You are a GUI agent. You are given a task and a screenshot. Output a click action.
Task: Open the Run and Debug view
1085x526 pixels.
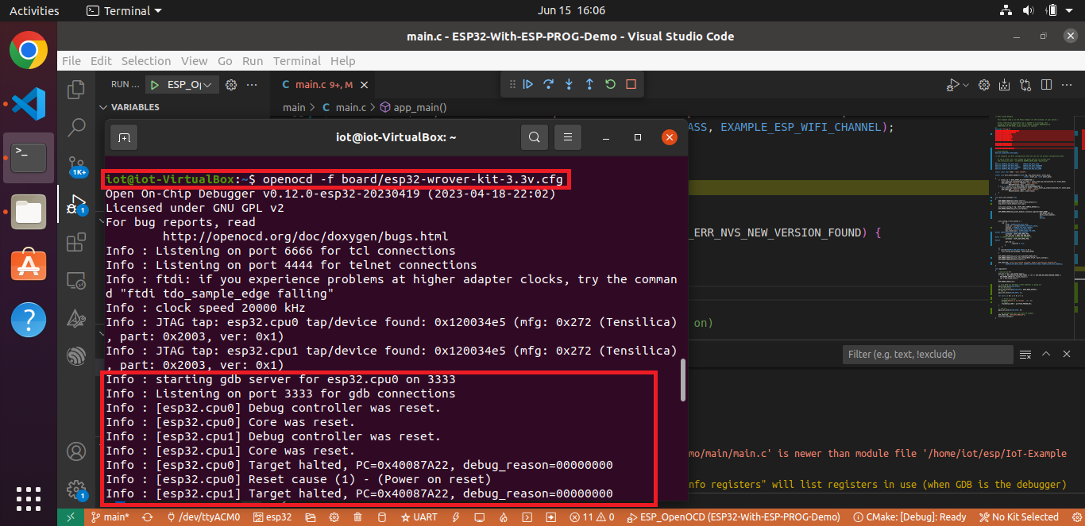click(x=76, y=204)
